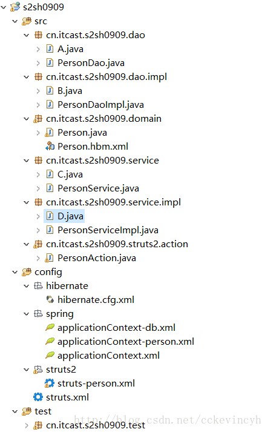The height and width of the screenshot is (432, 268).
Task: Expand the cn.itcast.s2sh0909.test package
Action: pyautogui.click(x=27, y=425)
